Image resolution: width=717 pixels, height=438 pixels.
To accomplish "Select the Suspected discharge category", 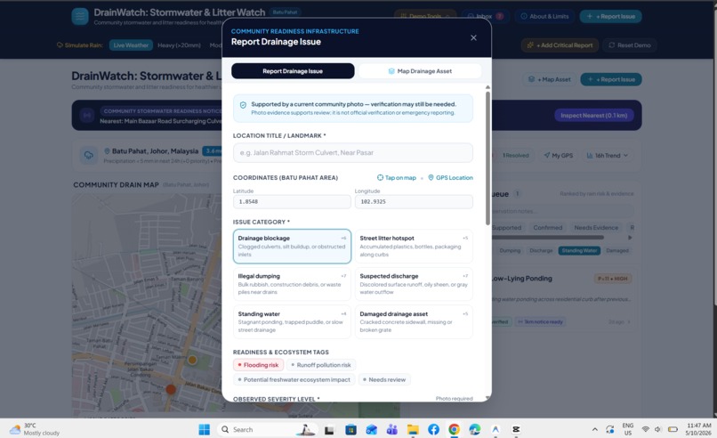I will [x=414, y=284].
